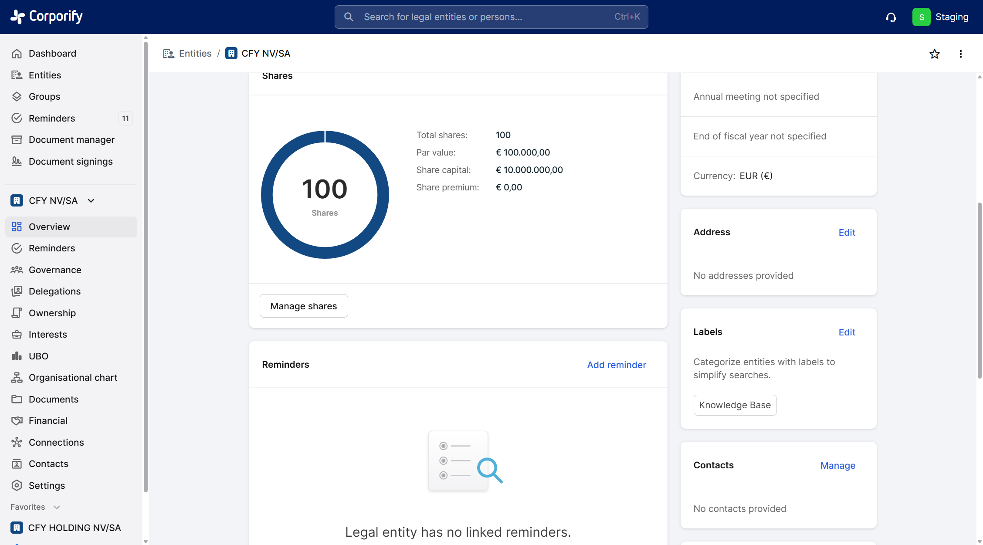Viewport: 983px width, 545px height.
Task: Click the Add reminder link
Action: [x=616, y=365]
